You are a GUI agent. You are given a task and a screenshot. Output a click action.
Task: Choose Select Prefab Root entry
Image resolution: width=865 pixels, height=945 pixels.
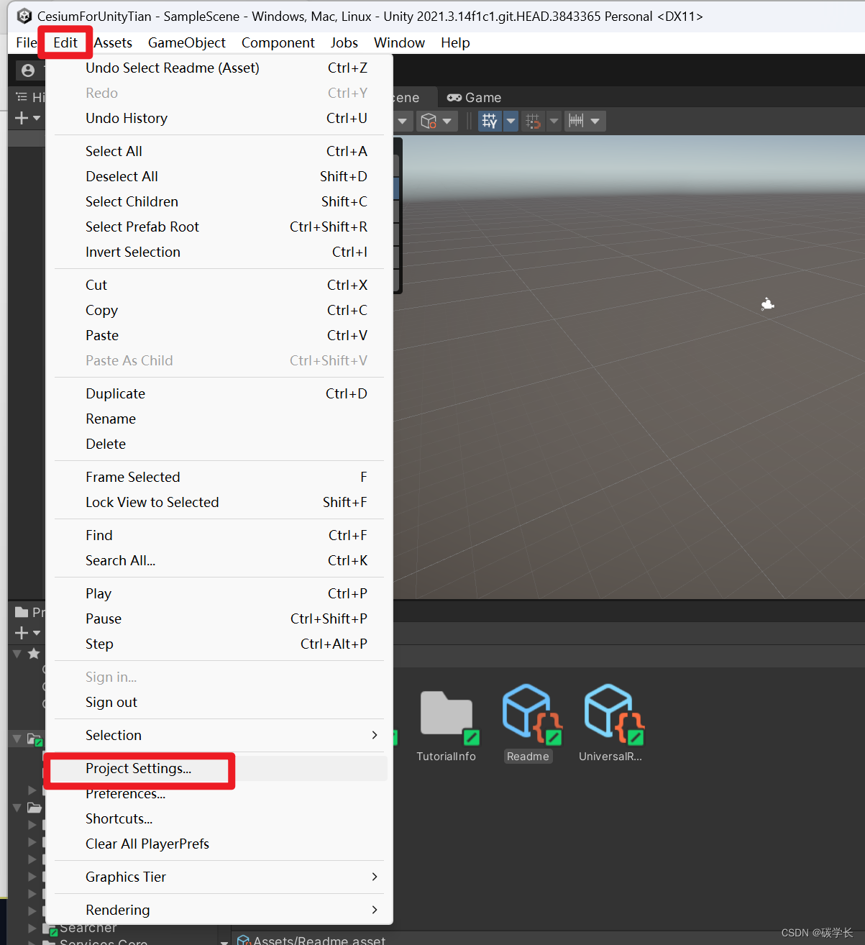pyautogui.click(x=219, y=227)
